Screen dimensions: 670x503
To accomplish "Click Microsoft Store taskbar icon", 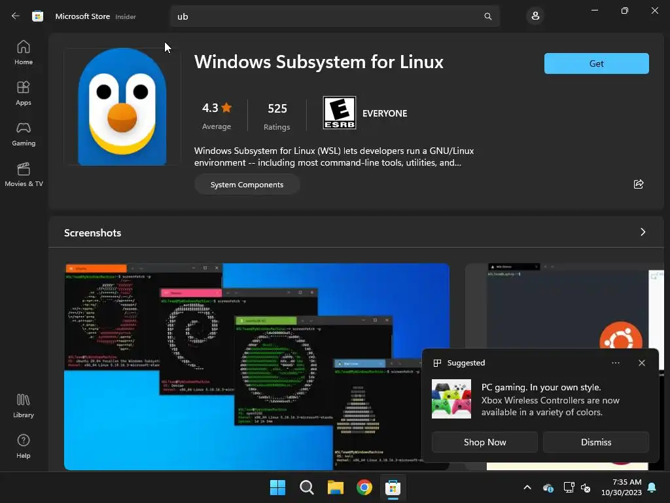I will pyautogui.click(x=393, y=487).
